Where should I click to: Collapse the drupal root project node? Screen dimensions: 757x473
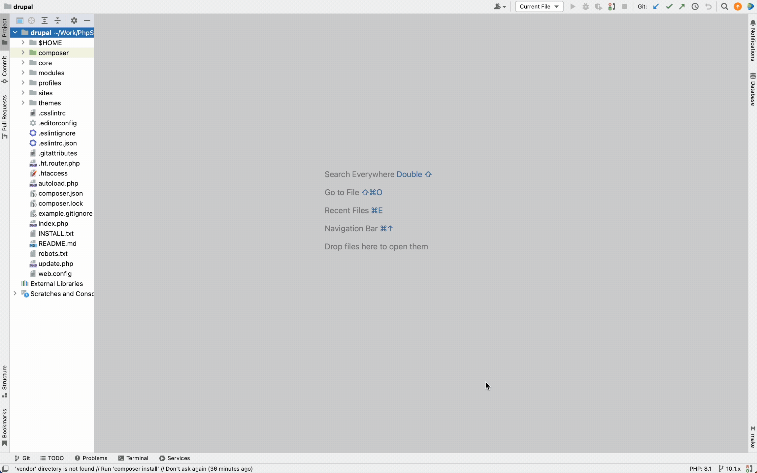click(15, 33)
